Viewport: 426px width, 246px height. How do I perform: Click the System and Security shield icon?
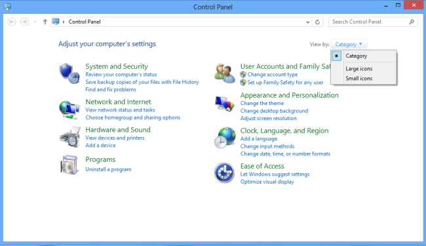(69, 73)
